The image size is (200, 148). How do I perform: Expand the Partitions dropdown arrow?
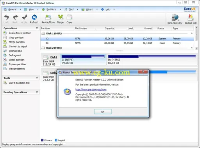pyautogui.click(x=61, y=9)
